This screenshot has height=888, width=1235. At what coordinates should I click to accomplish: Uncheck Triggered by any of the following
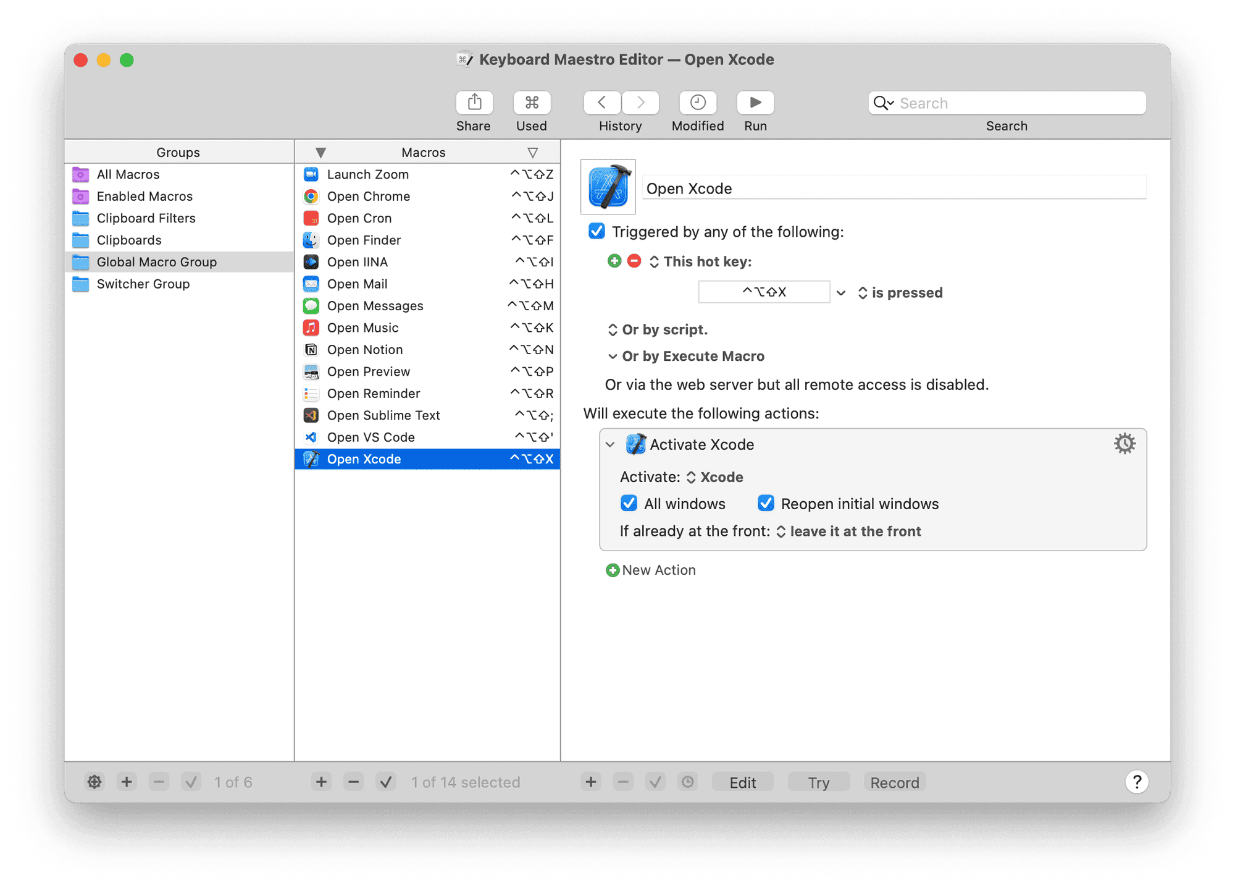(x=597, y=232)
